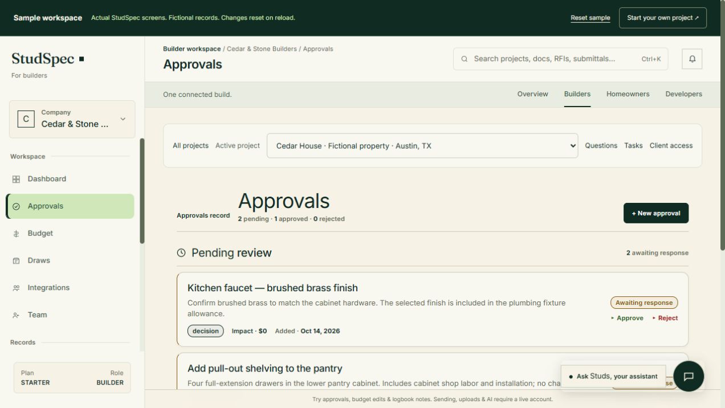Open the active project dropdown
The image size is (725, 408).
tap(422, 146)
